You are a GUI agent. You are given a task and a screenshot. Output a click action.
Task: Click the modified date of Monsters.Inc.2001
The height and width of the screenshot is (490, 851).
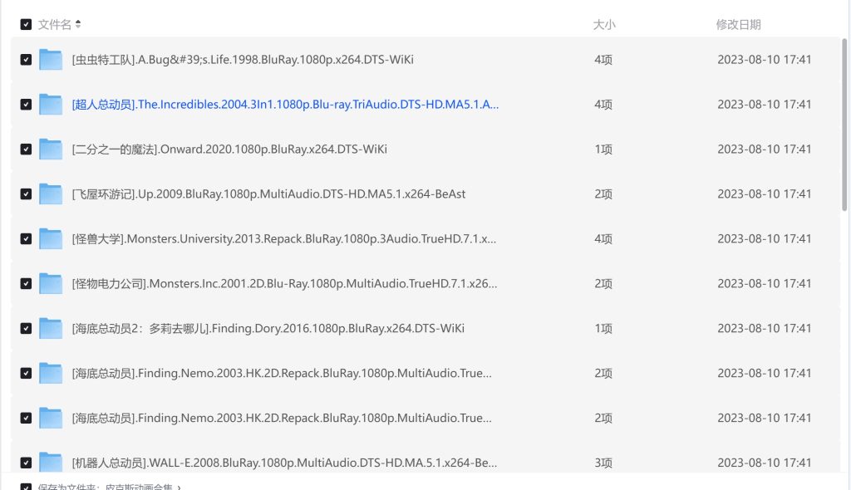coord(765,283)
